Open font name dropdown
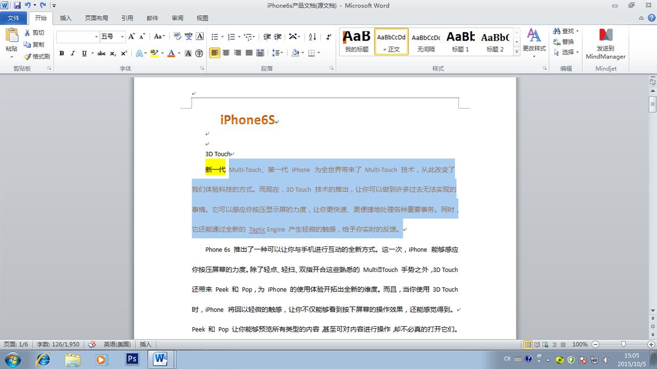The height and width of the screenshot is (369, 657). (x=97, y=37)
